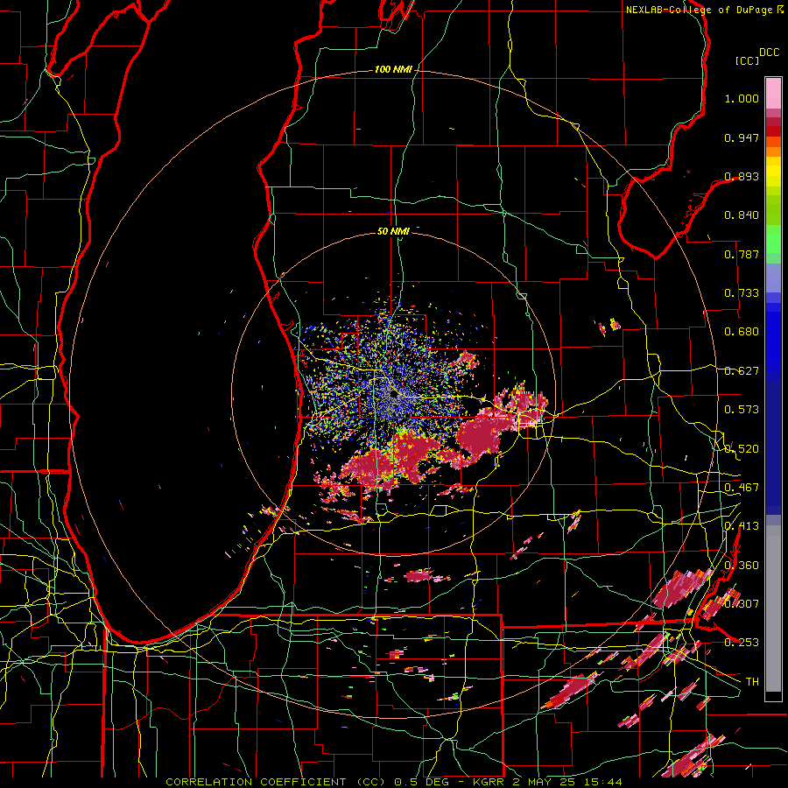Click the 0.733 scale value
Screen dimensions: 788x788
pyautogui.click(x=742, y=293)
